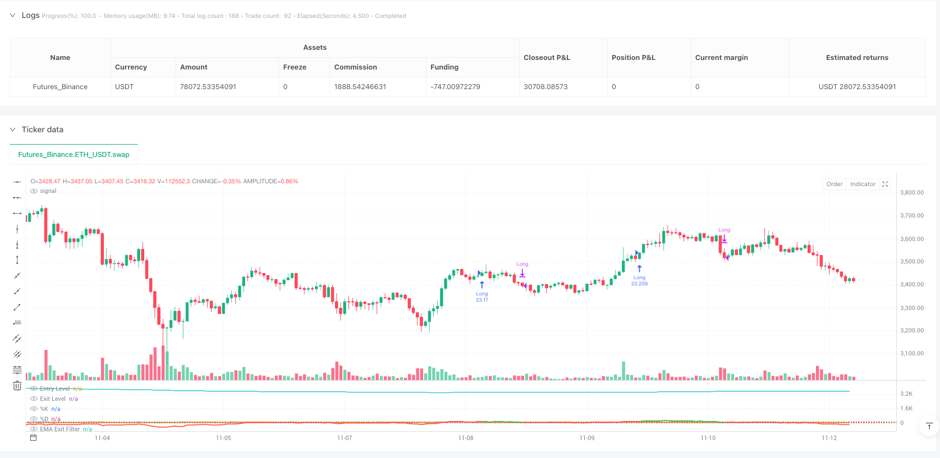Select the diagonal segment line tool

[x=17, y=307]
